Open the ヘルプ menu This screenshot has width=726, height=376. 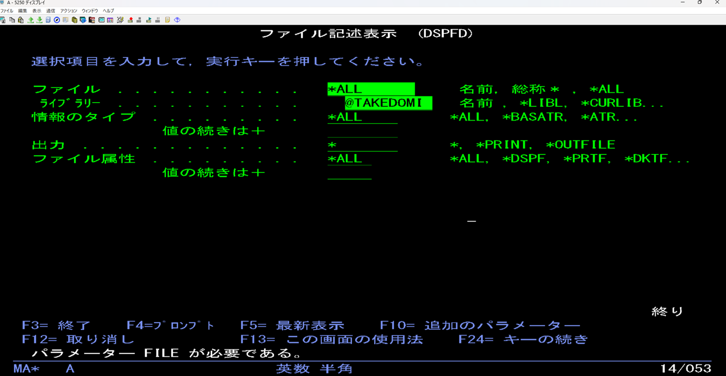(x=108, y=11)
